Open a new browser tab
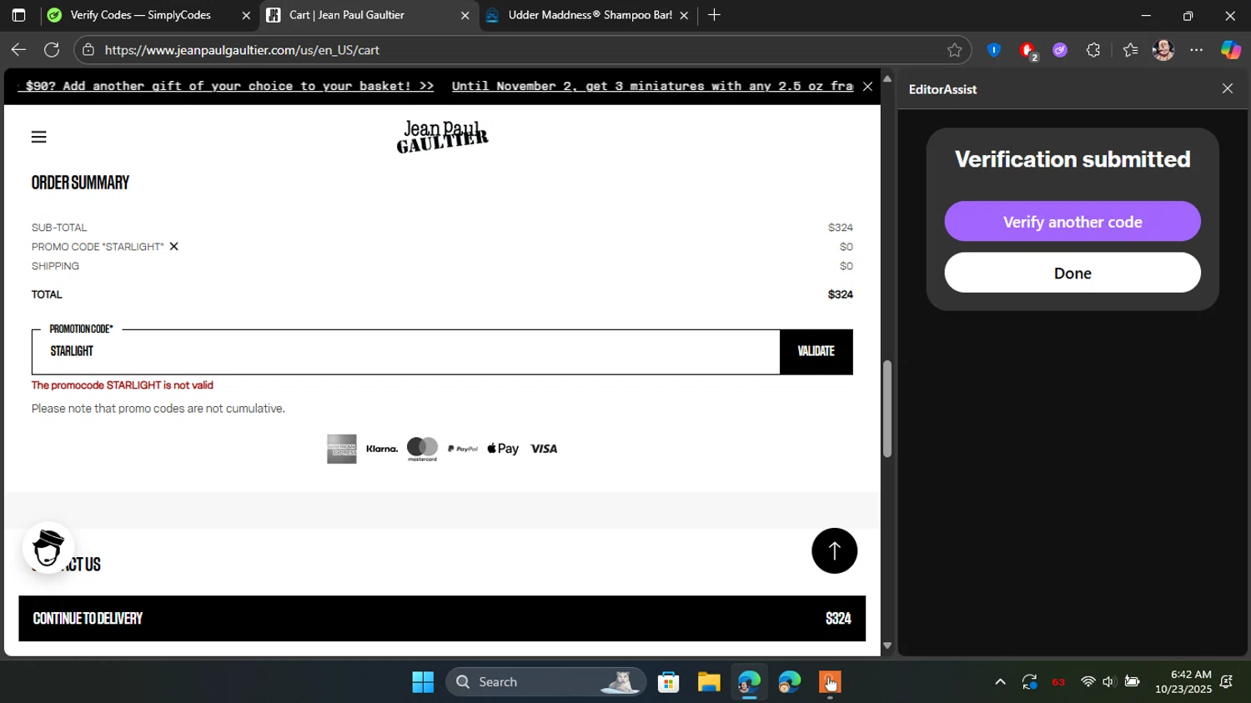This screenshot has height=703, width=1251. pos(714,15)
